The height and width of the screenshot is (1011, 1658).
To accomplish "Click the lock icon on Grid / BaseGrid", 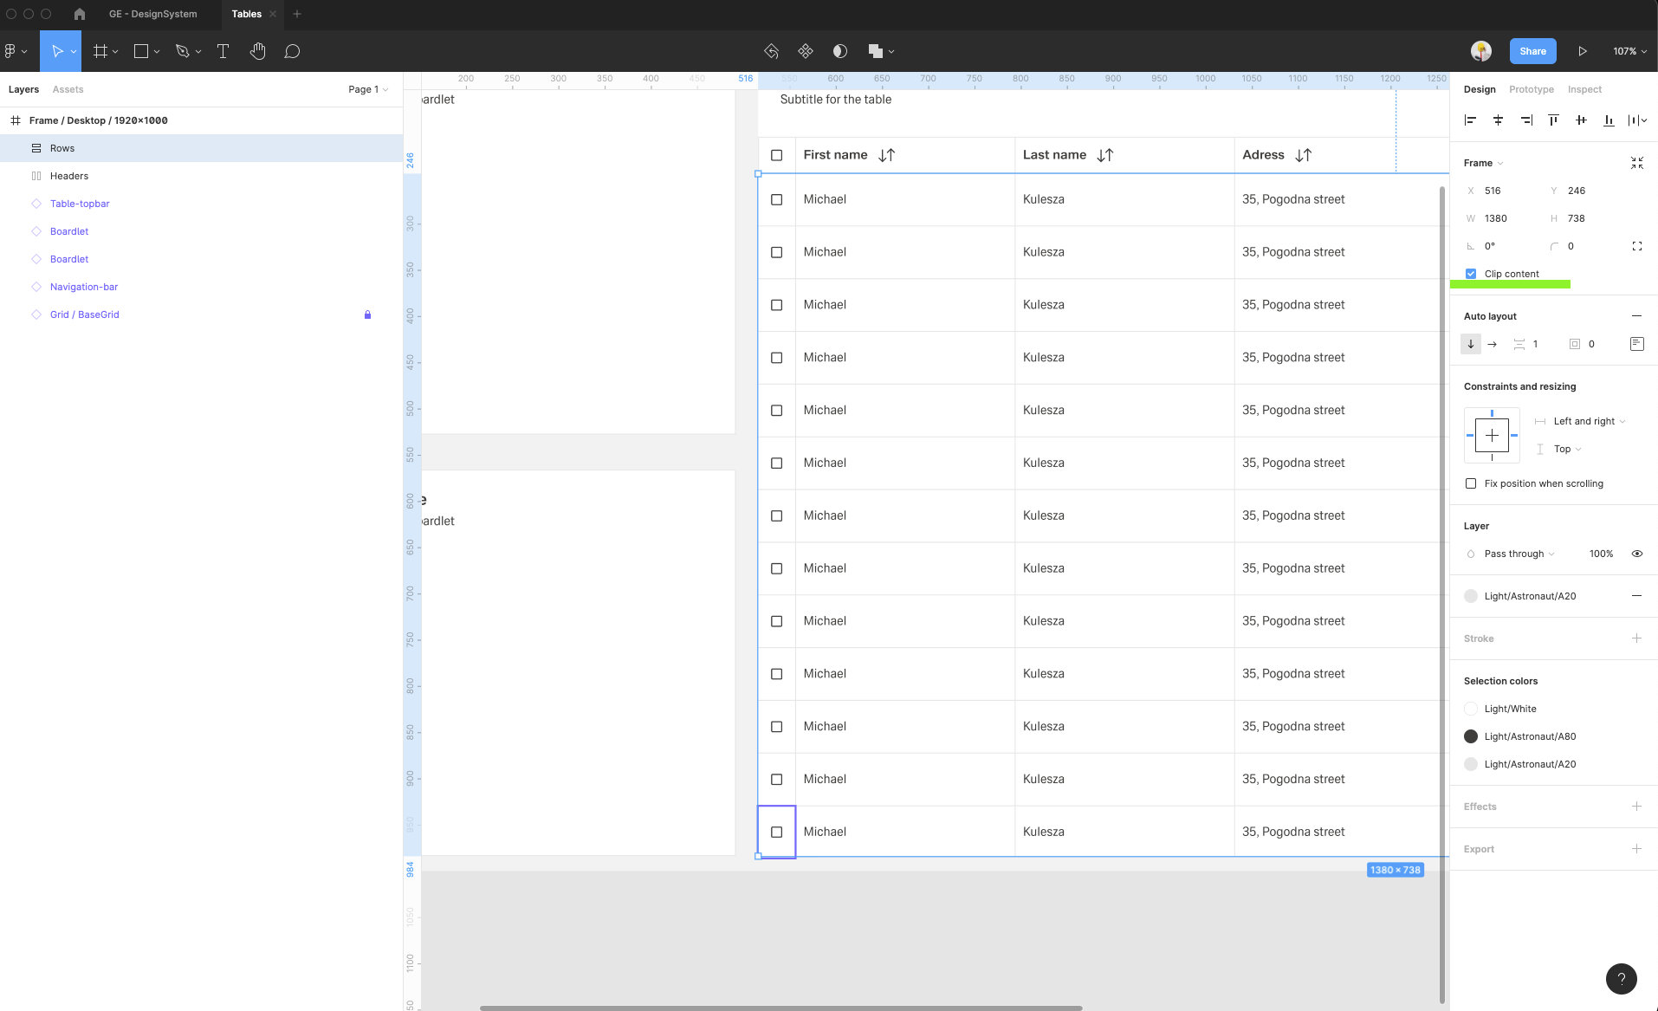I will (x=367, y=314).
